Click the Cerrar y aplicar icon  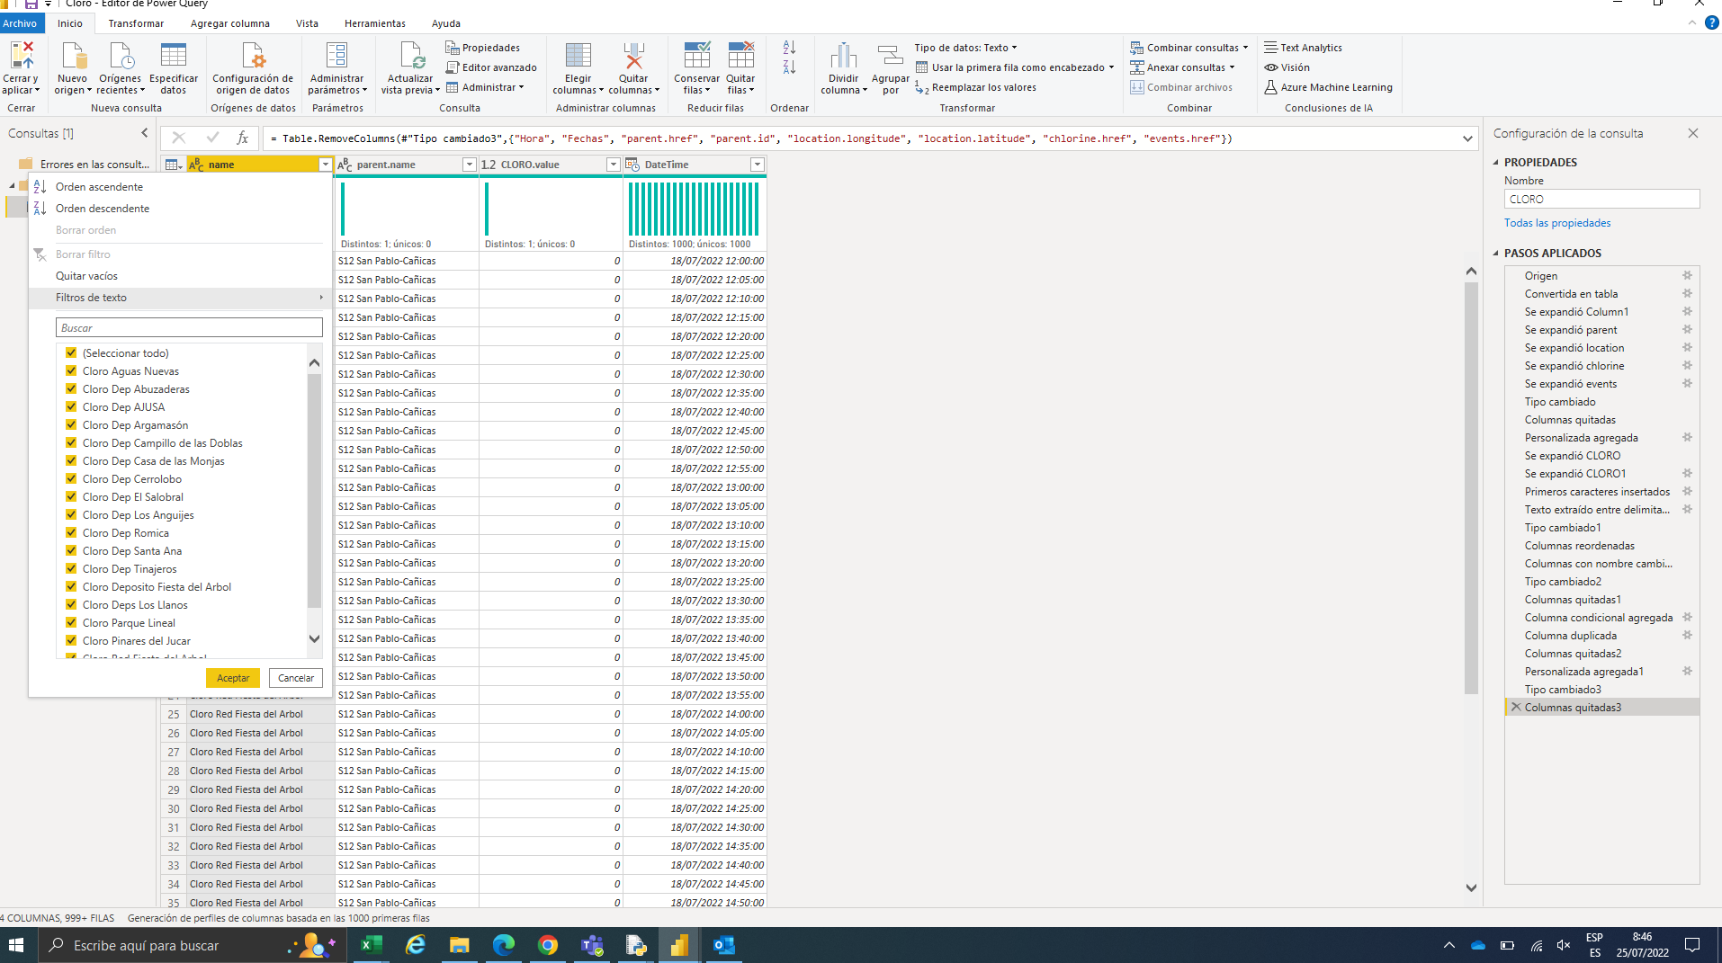tap(22, 56)
